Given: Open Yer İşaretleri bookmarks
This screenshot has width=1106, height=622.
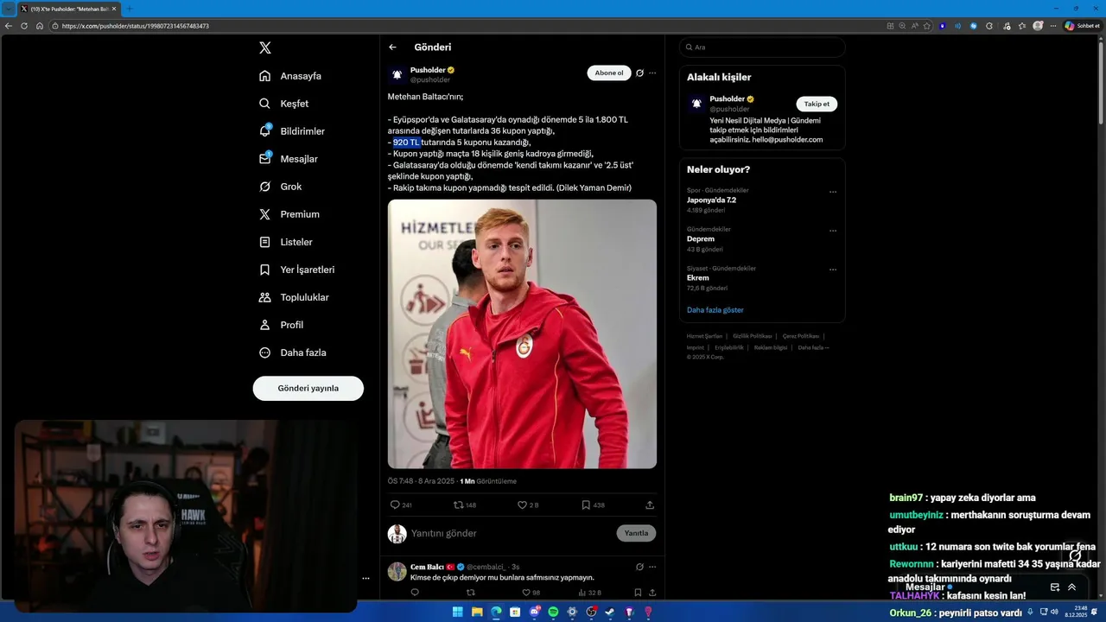Looking at the screenshot, I should point(296,270).
